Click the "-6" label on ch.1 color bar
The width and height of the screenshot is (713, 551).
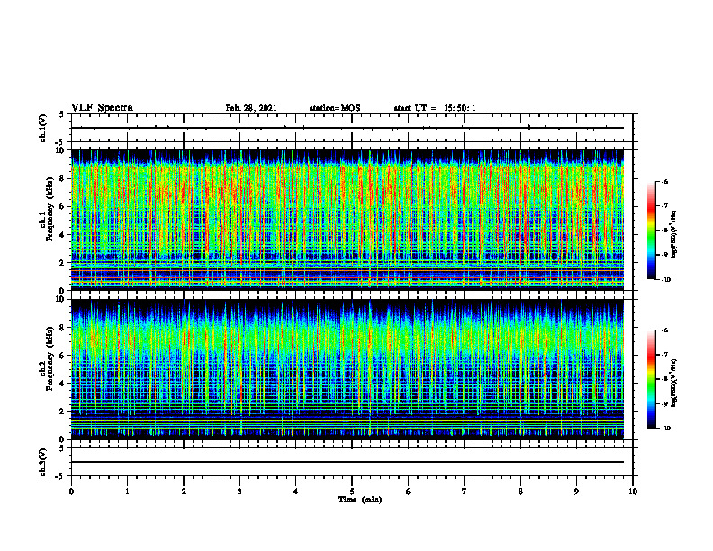665,181
